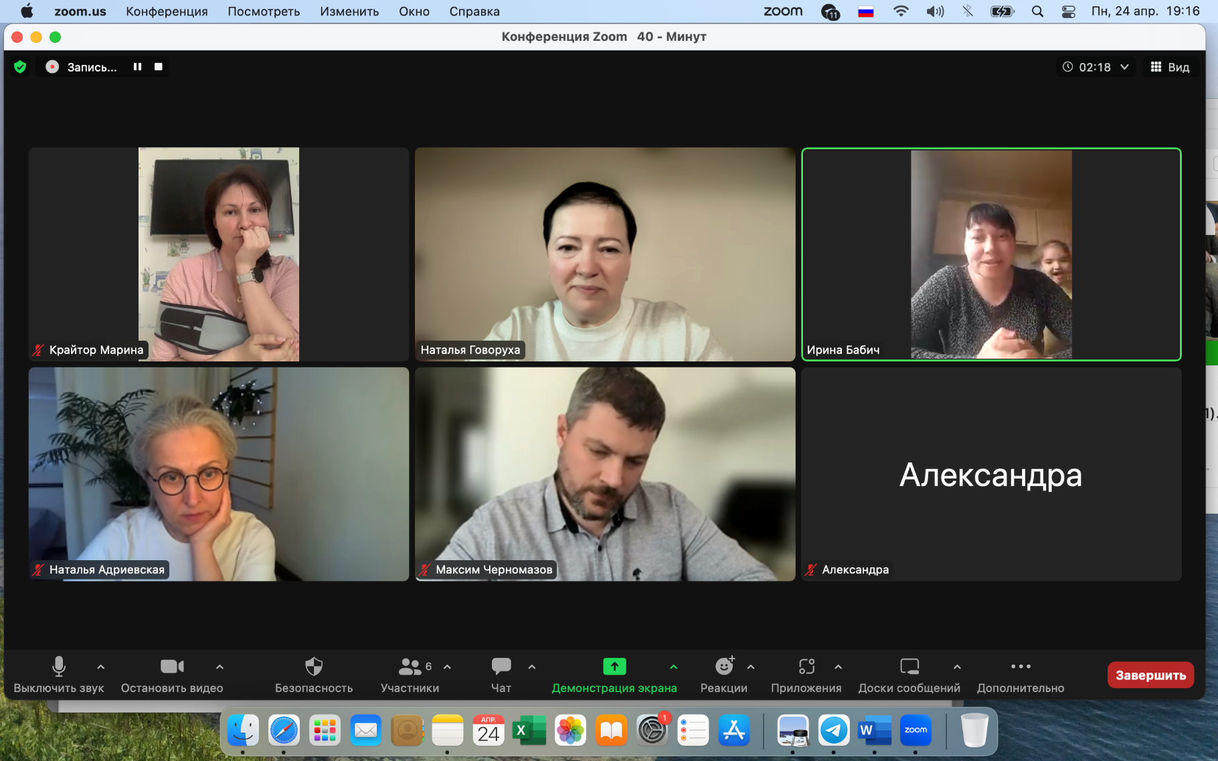Viewport: 1218px width, 761px height.
Task: Open the Chat panel
Action: click(501, 667)
